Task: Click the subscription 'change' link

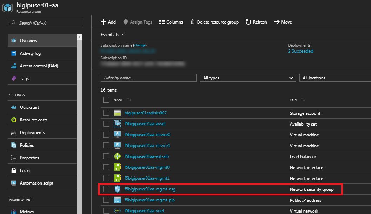Action: tap(140, 45)
